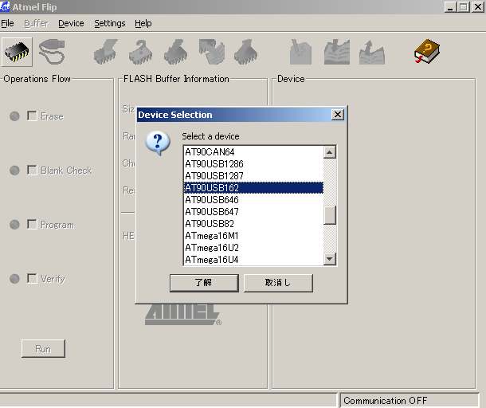
Task: Click the Edit Buffer toolbar icon
Action: coord(300,52)
